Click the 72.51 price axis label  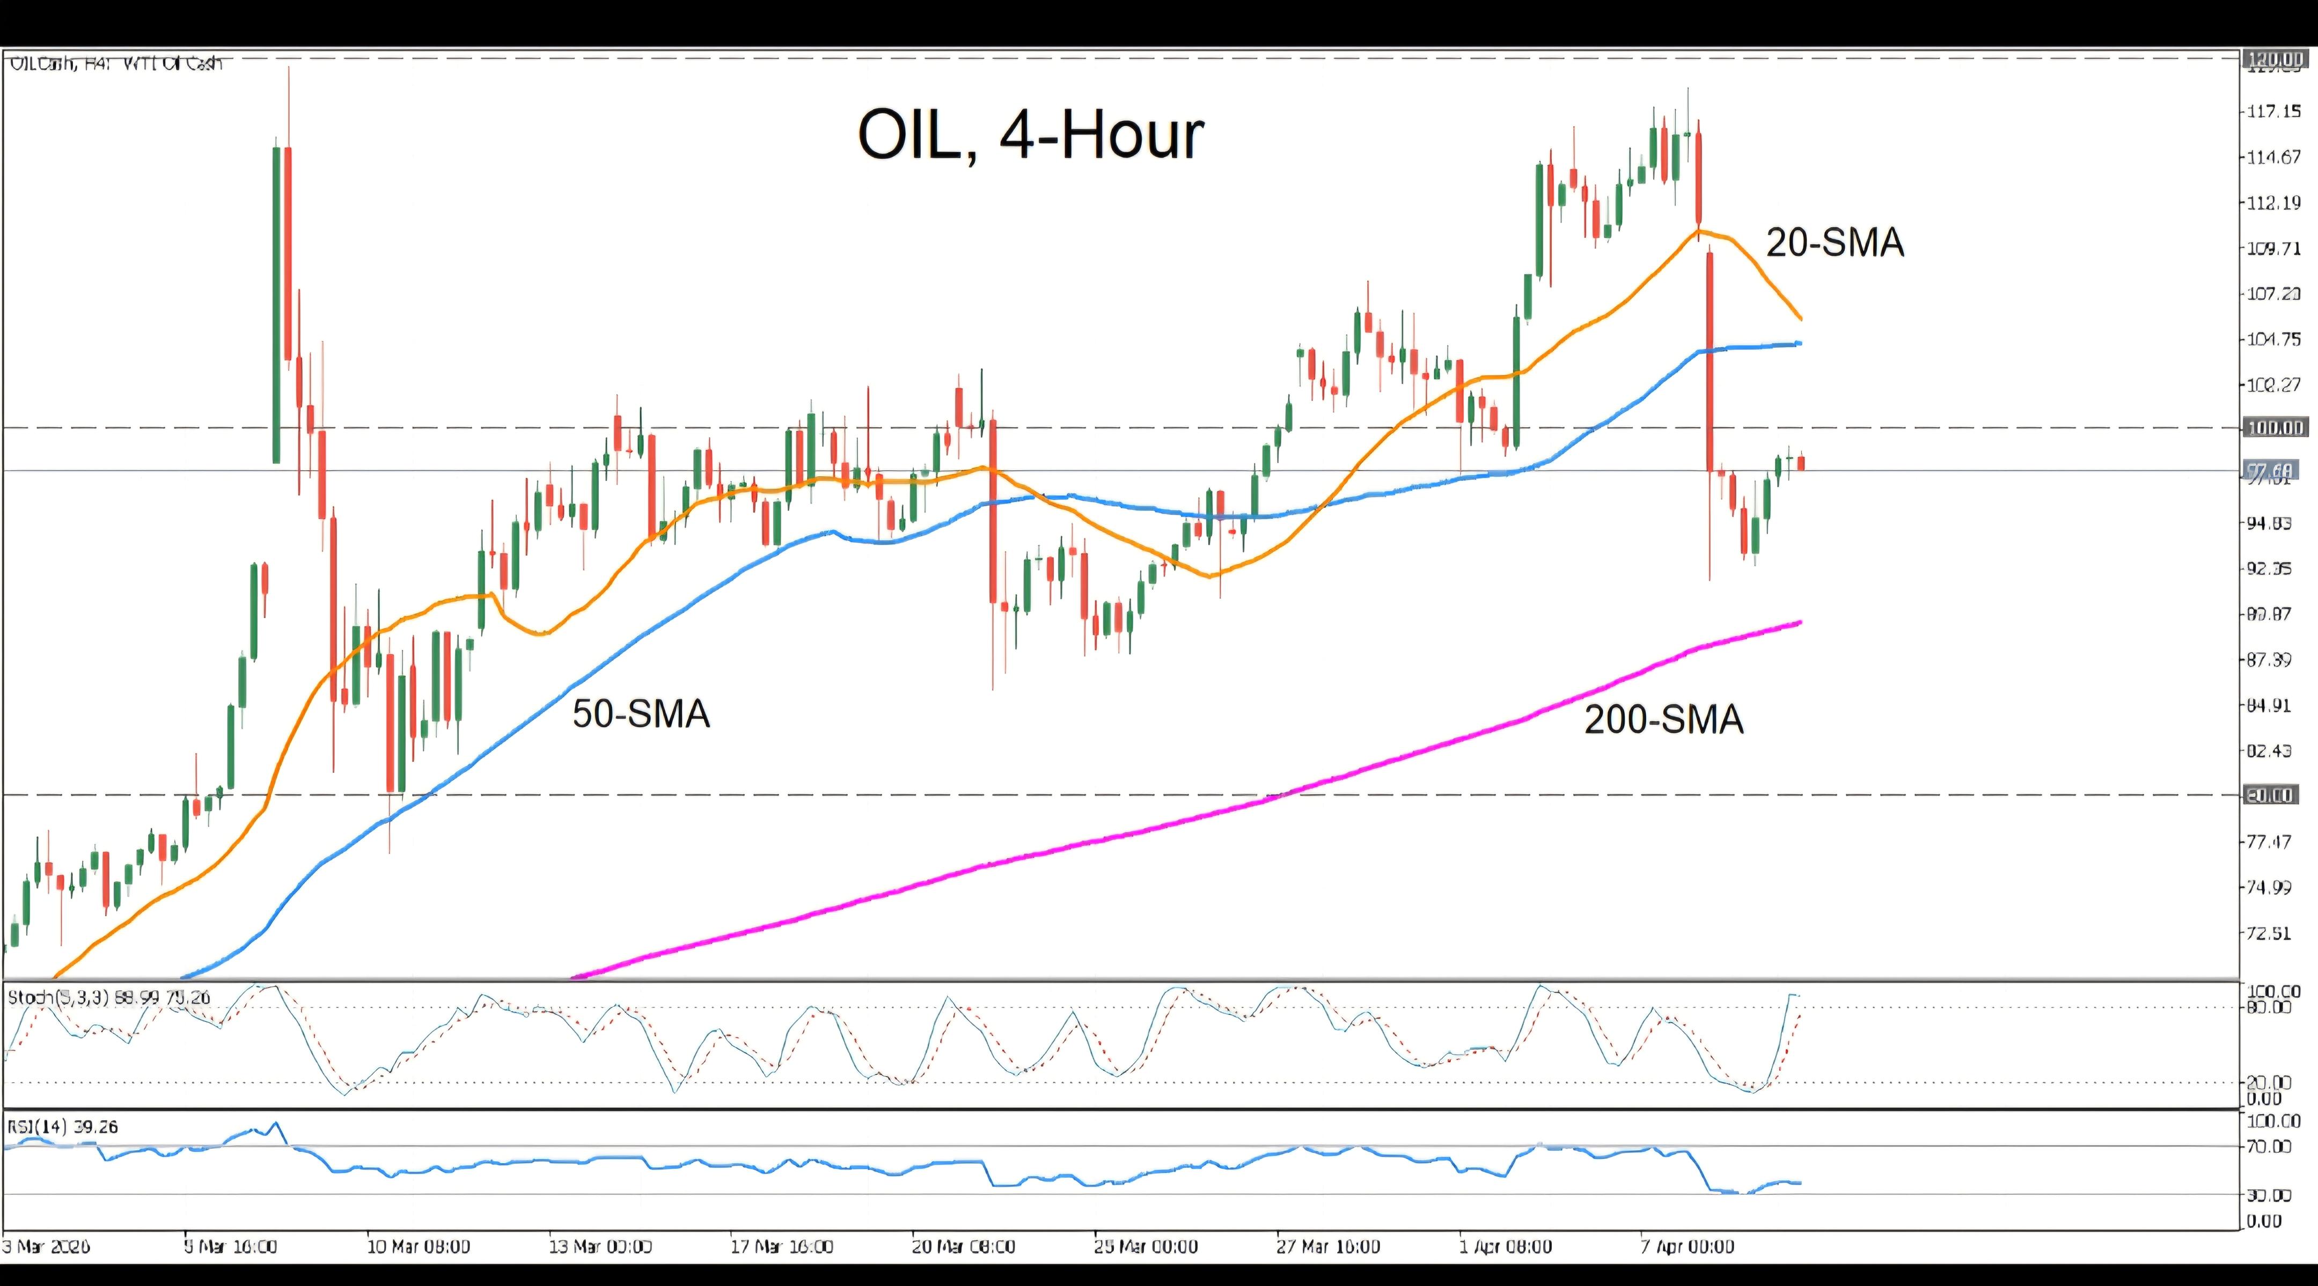click(2269, 933)
